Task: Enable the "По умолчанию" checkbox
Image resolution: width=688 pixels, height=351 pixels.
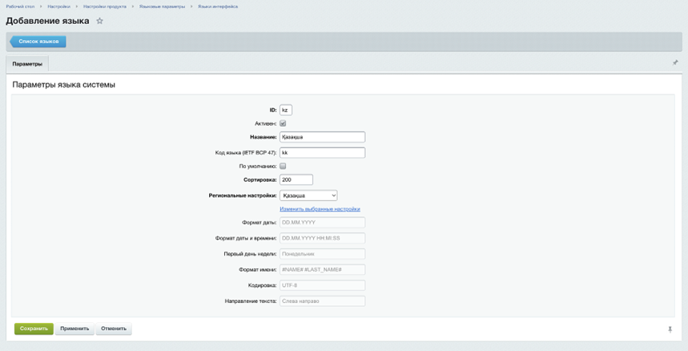Action: [x=283, y=166]
